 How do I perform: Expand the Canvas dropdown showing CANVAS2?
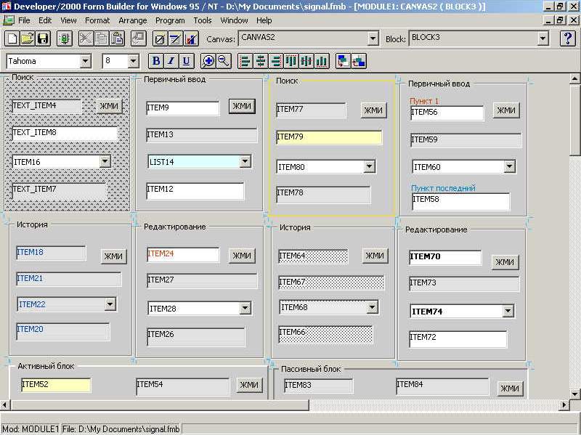click(373, 38)
